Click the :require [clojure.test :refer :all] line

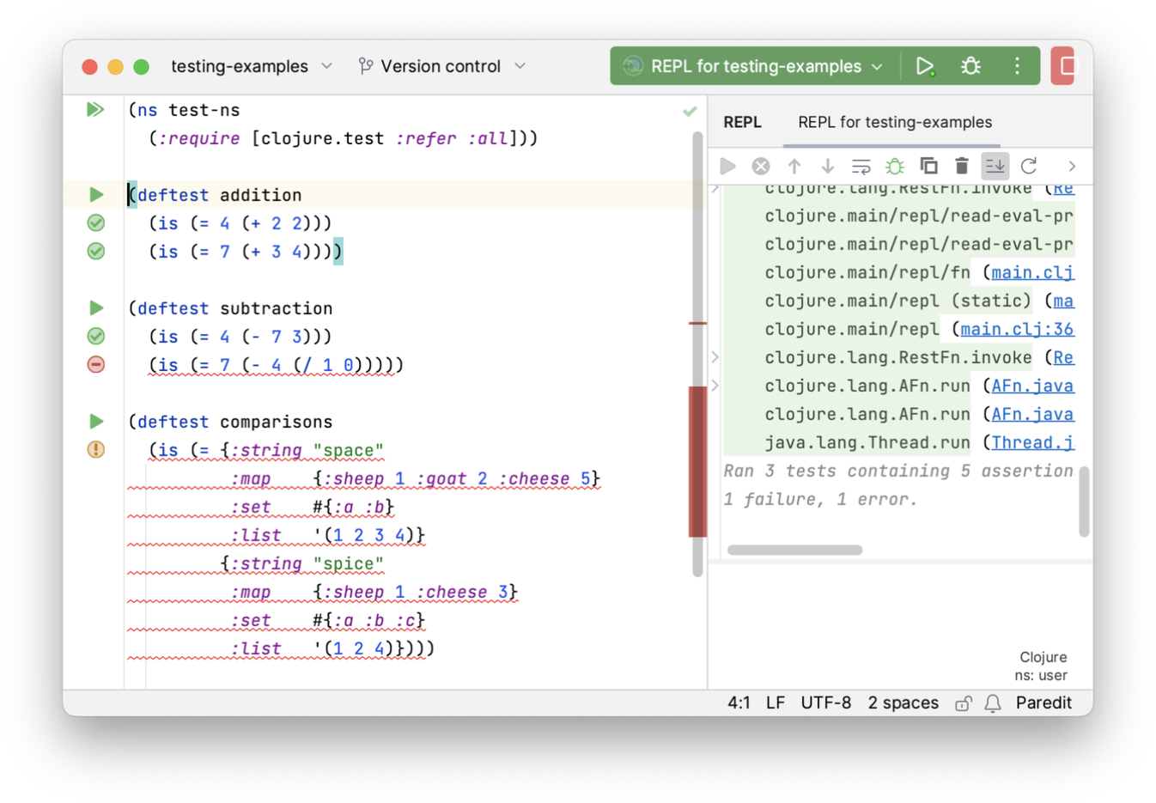[344, 138]
